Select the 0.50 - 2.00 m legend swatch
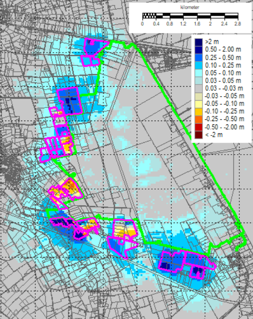Image resolution: width=253 pixels, height=319 pixels. 199,50
